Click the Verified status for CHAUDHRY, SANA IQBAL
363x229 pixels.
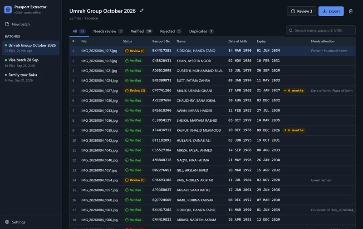(x=133, y=100)
